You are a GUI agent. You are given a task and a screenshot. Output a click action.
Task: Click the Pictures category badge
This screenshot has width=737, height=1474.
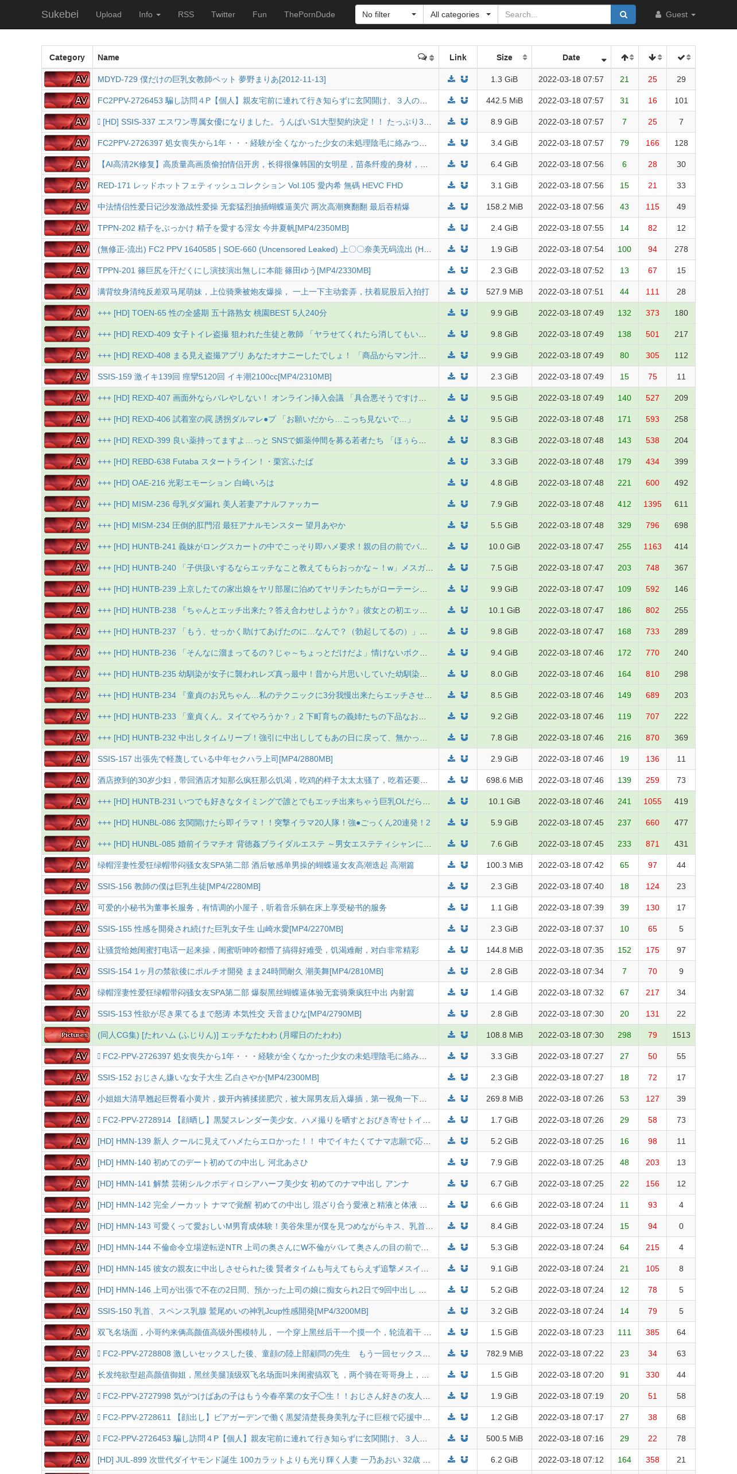click(67, 1035)
